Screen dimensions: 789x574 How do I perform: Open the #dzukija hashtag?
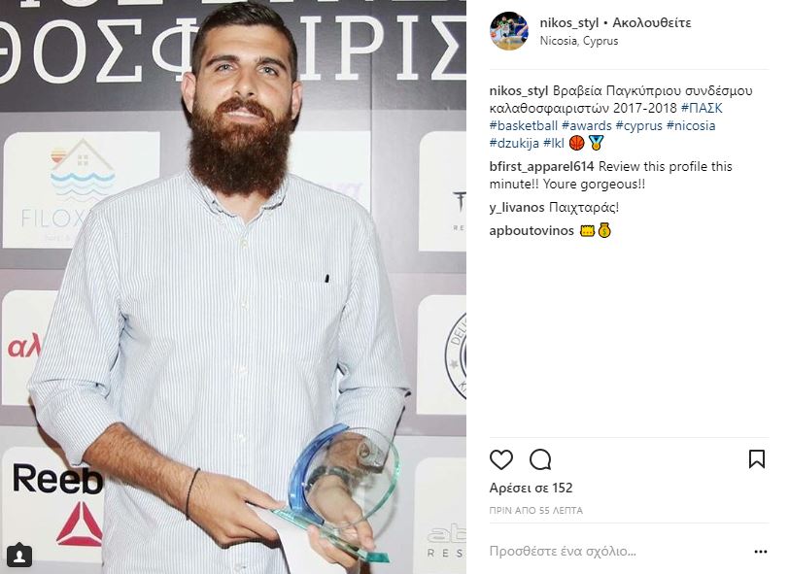click(514, 143)
